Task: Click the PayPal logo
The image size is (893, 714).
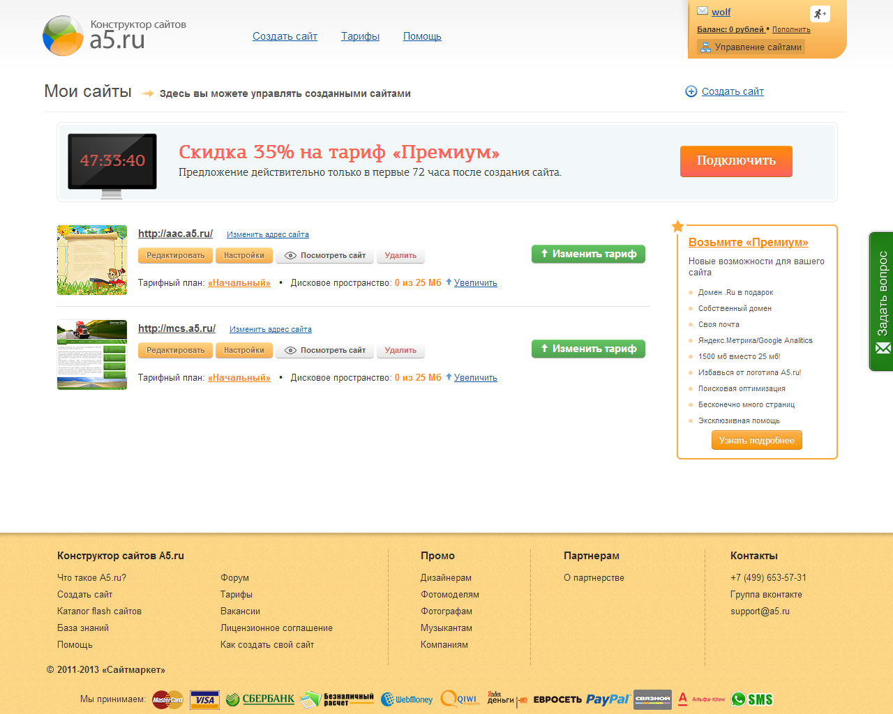Action: point(608,699)
